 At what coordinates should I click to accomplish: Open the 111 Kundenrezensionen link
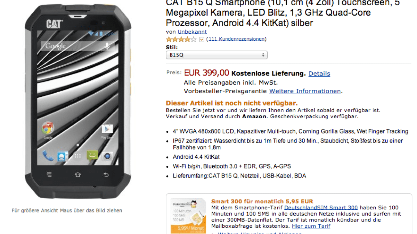coord(236,39)
